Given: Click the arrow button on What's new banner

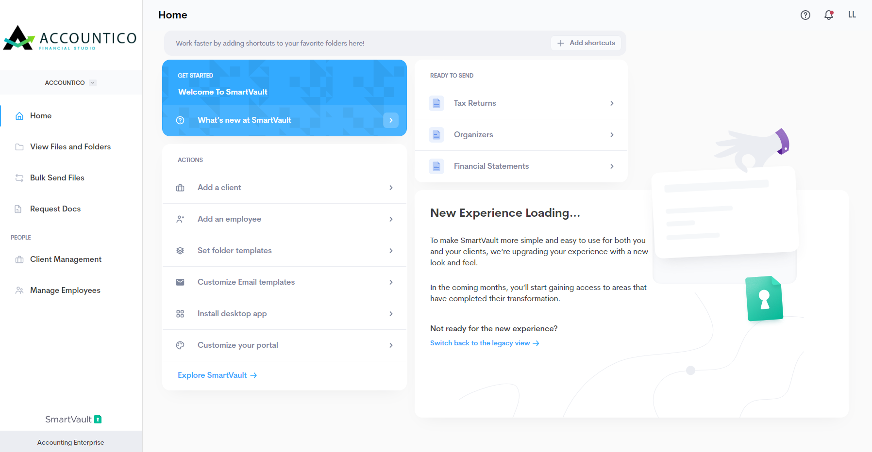Looking at the screenshot, I should (x=391, y=120).
